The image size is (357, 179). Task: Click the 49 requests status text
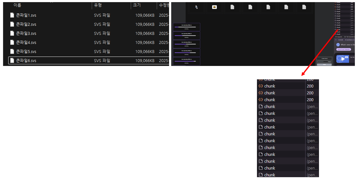(338, 37)
